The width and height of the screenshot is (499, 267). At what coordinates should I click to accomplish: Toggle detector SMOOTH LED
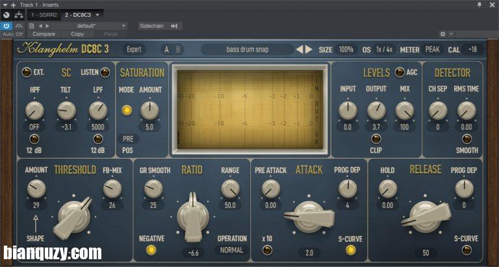467,139
